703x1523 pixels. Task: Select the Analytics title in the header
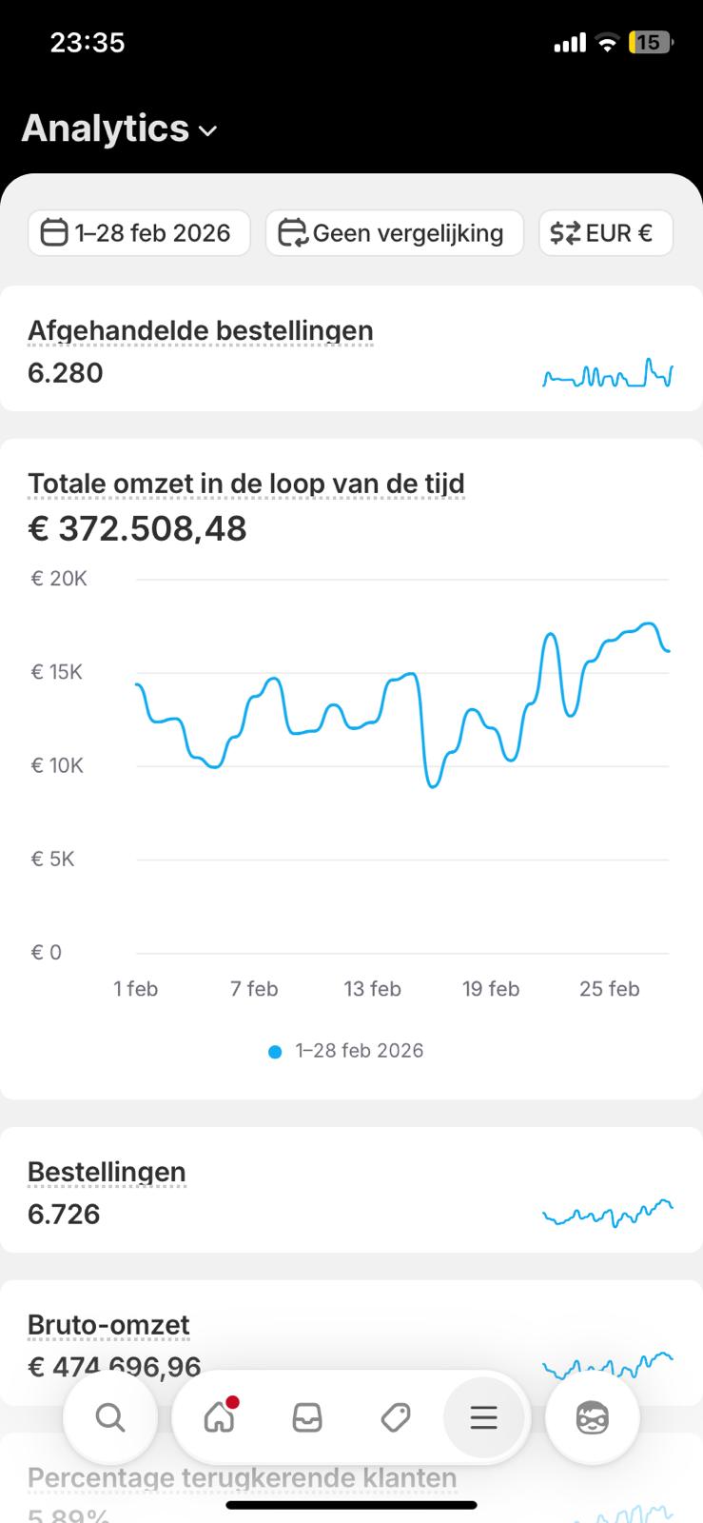(105, 129)
